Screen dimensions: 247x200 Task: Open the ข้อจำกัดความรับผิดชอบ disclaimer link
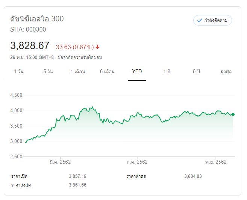80,58
